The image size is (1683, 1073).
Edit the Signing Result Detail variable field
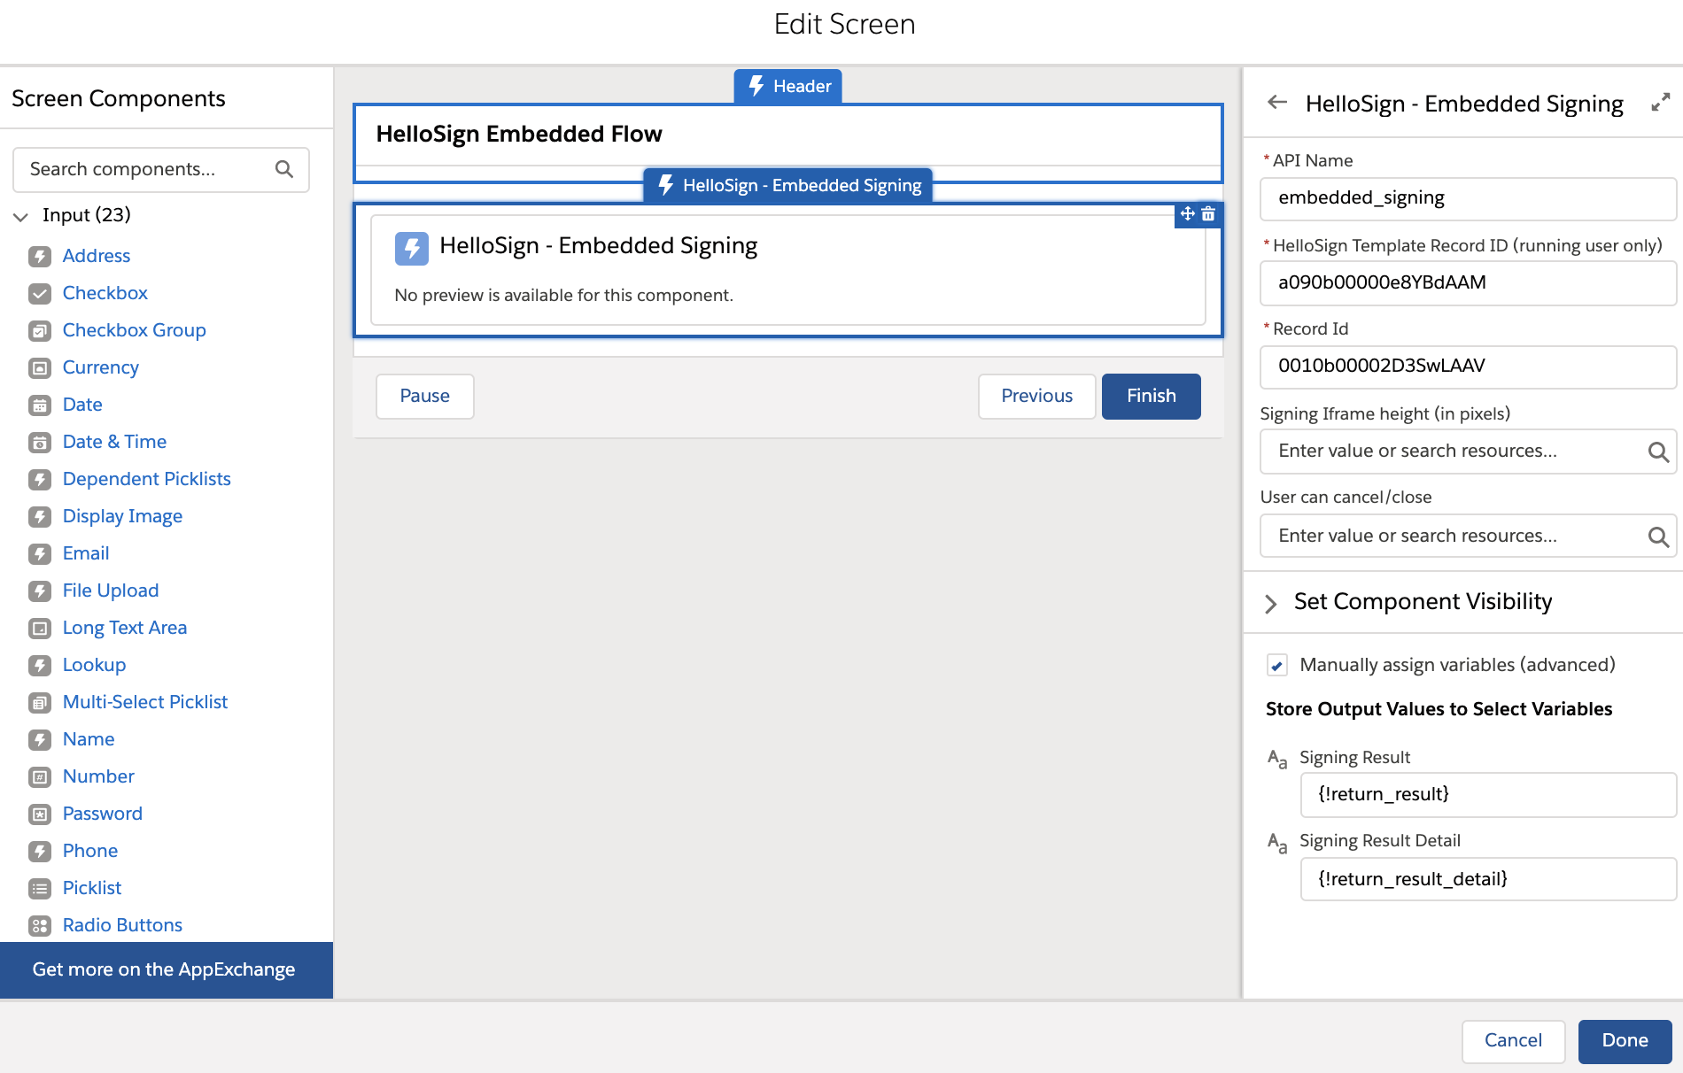[1488, 879]
